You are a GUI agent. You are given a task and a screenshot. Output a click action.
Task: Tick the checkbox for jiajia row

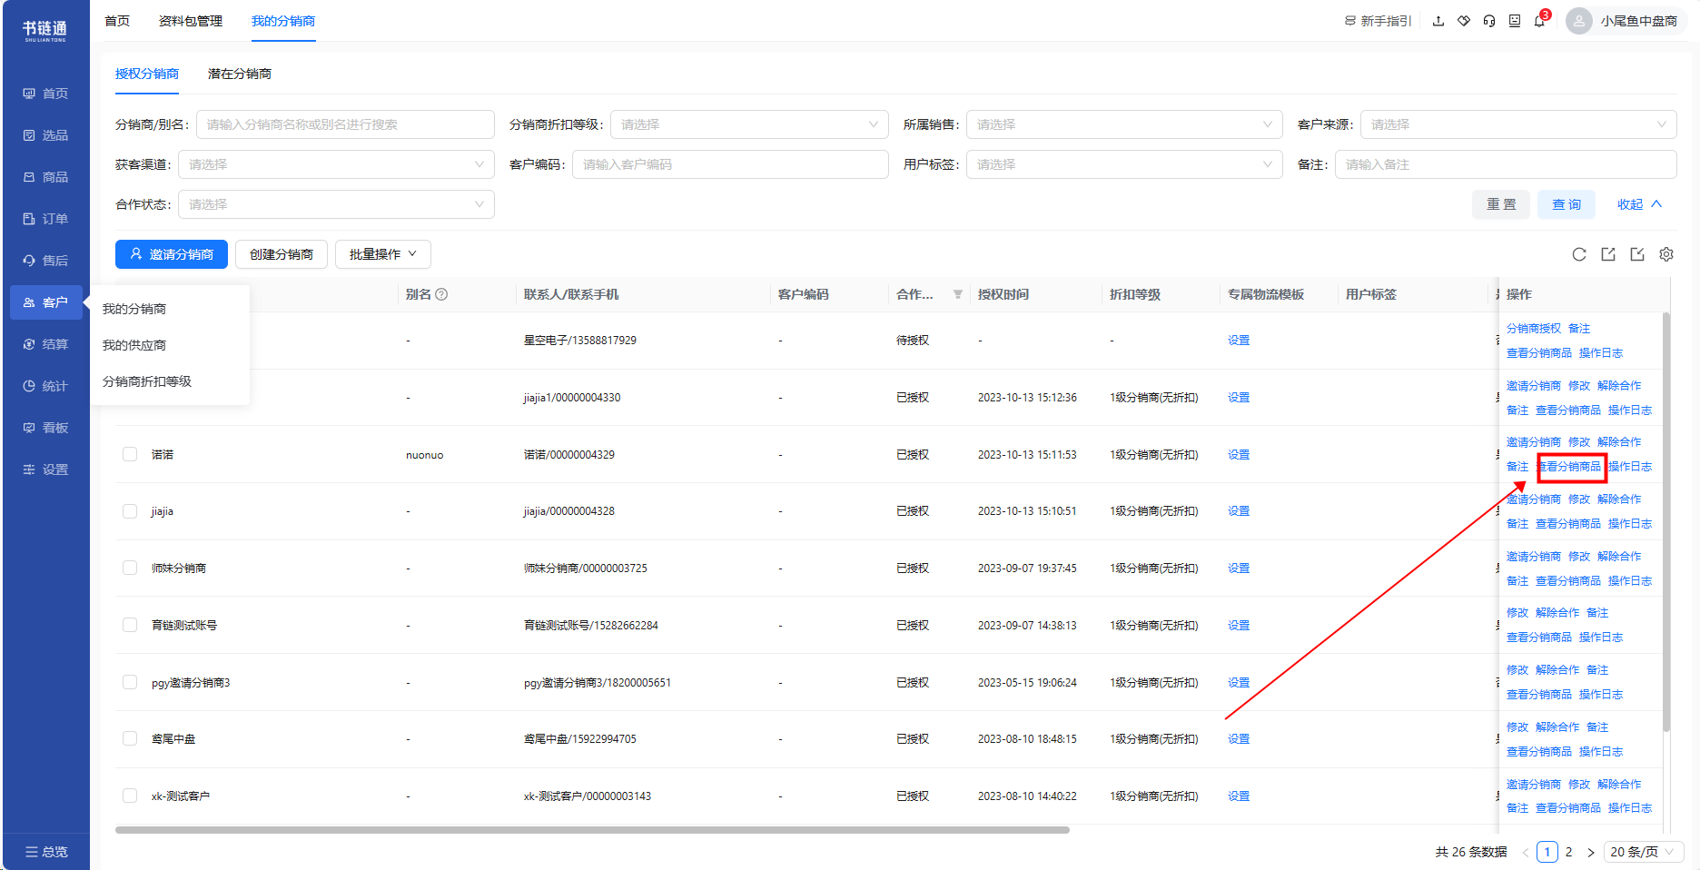coord(130,511)
